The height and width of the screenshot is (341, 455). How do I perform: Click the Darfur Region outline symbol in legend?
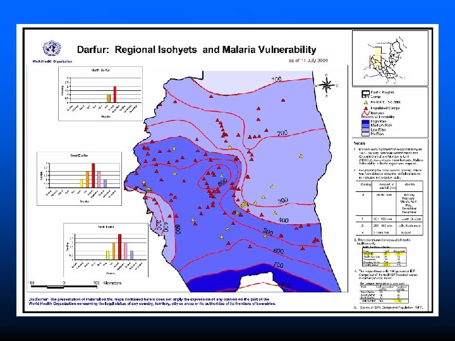click(x=365, y=94)
